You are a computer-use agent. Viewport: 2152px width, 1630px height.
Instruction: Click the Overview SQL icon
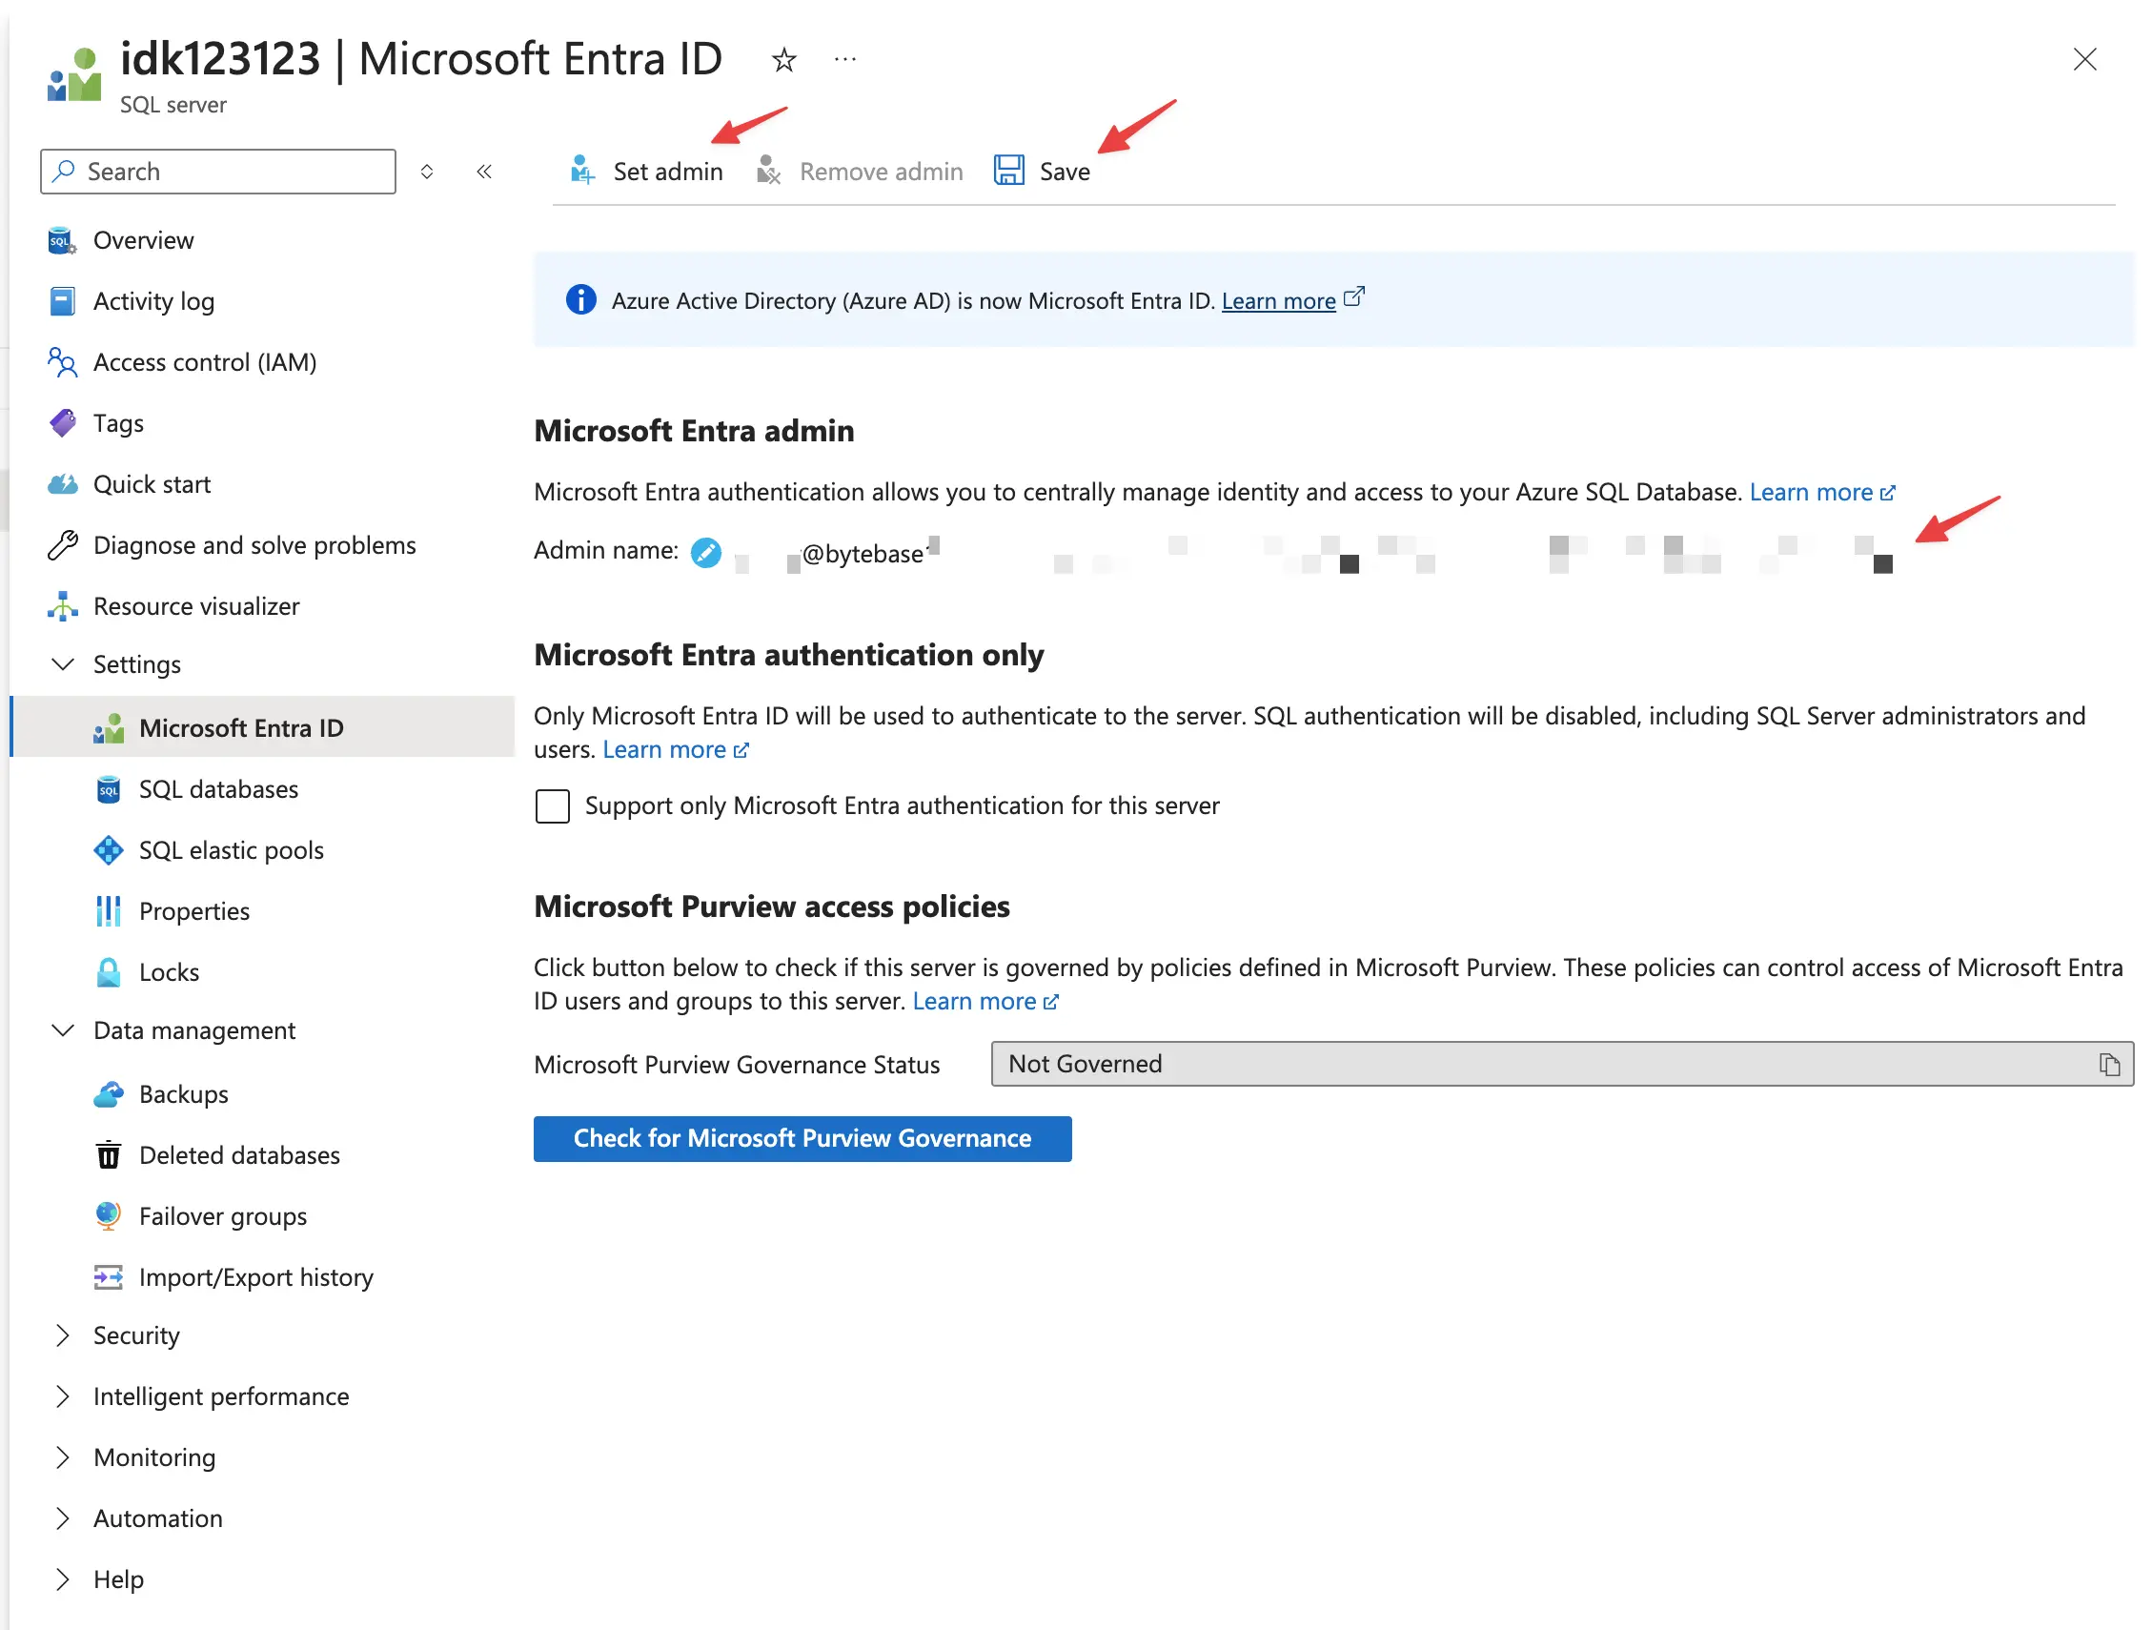[x=61, y=240]
